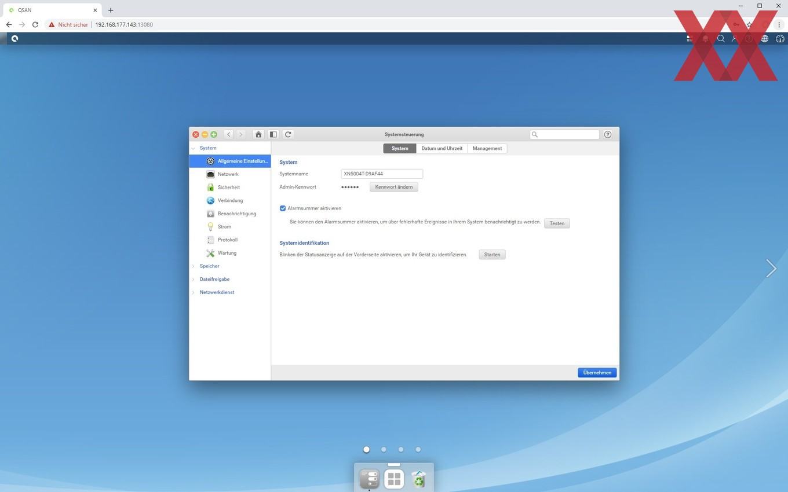The width and height of the screenshot is (788, 492).
Task: Switch to Datum und Uhrzeit tab
Action: click(442, 149)
